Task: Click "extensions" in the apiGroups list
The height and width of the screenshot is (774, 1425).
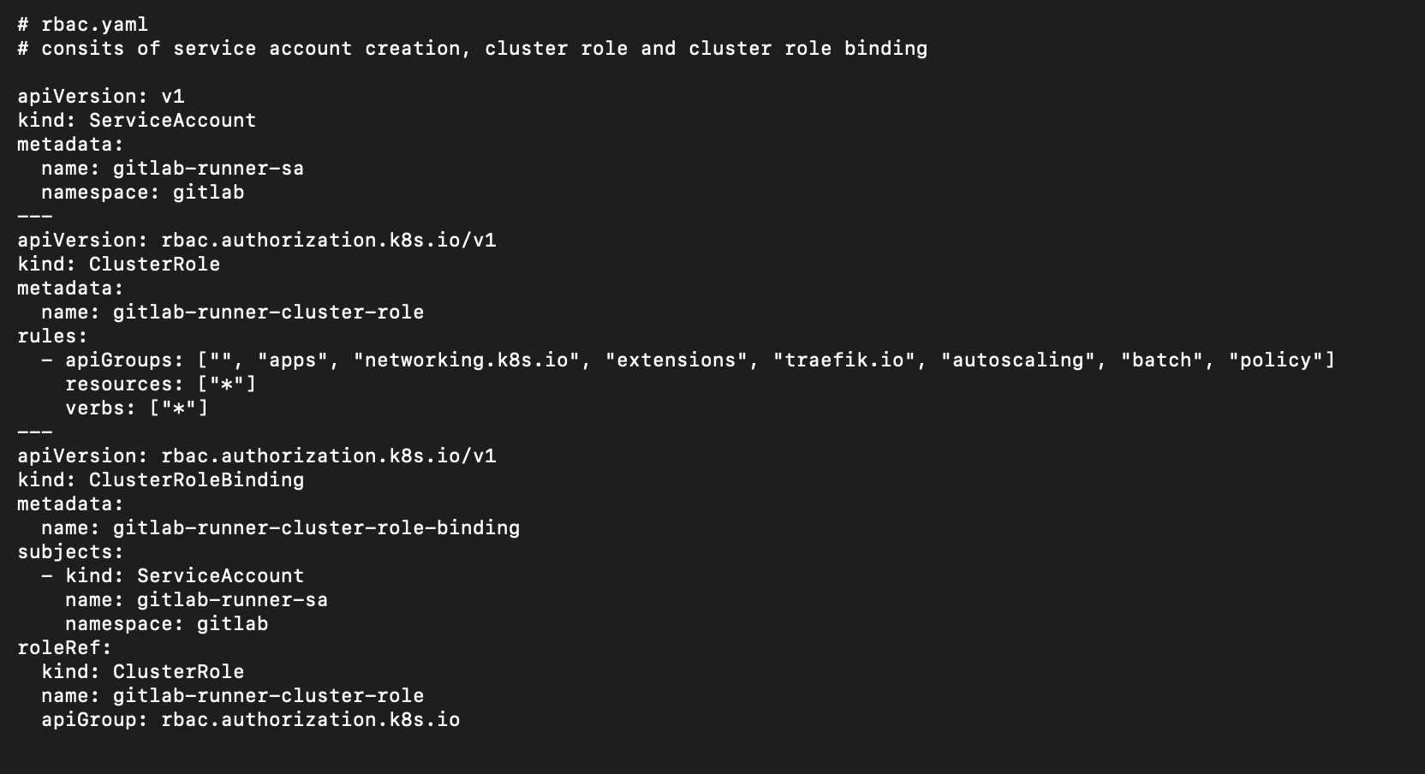Action: [676, 360]
